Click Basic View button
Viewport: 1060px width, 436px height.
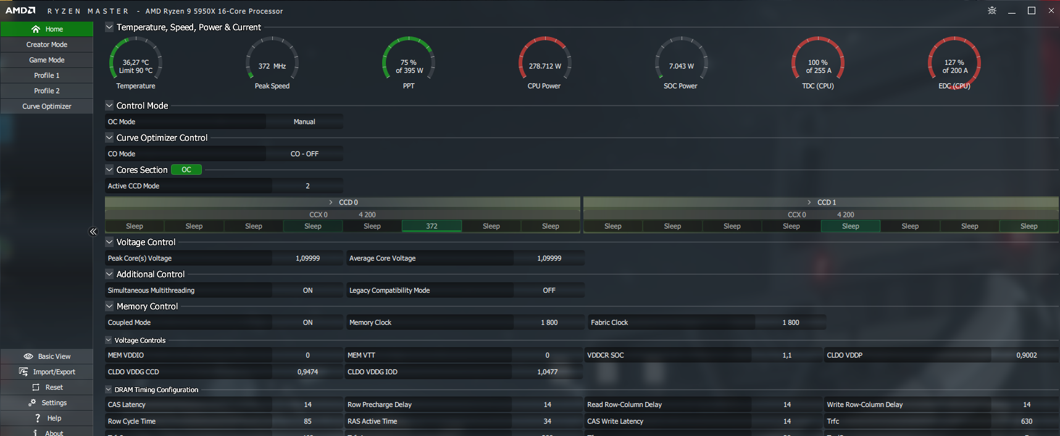tap(47, 356)
